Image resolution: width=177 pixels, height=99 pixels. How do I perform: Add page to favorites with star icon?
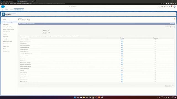point(158,7)
